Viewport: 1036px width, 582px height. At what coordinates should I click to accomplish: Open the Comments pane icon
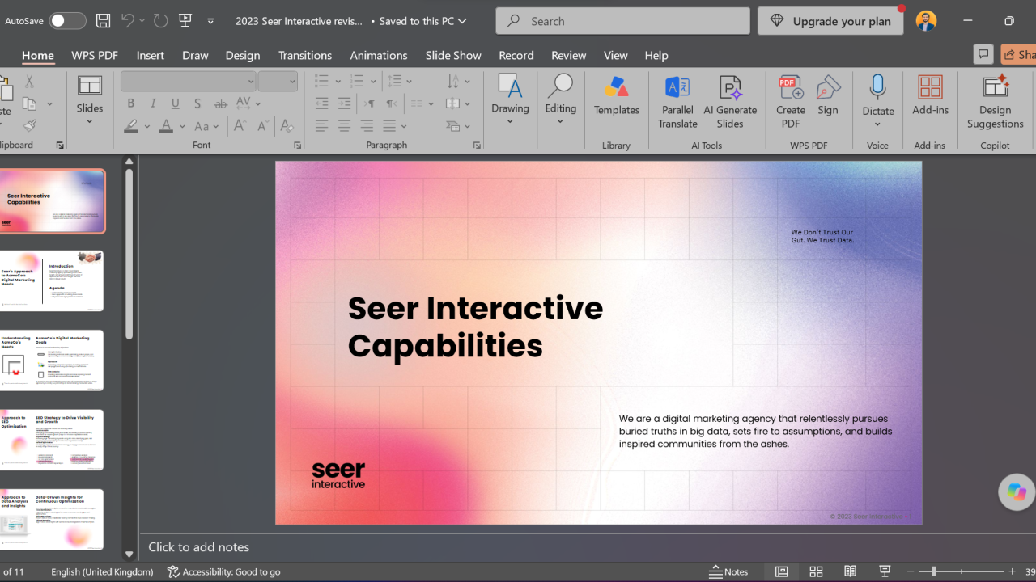(983, 54)
